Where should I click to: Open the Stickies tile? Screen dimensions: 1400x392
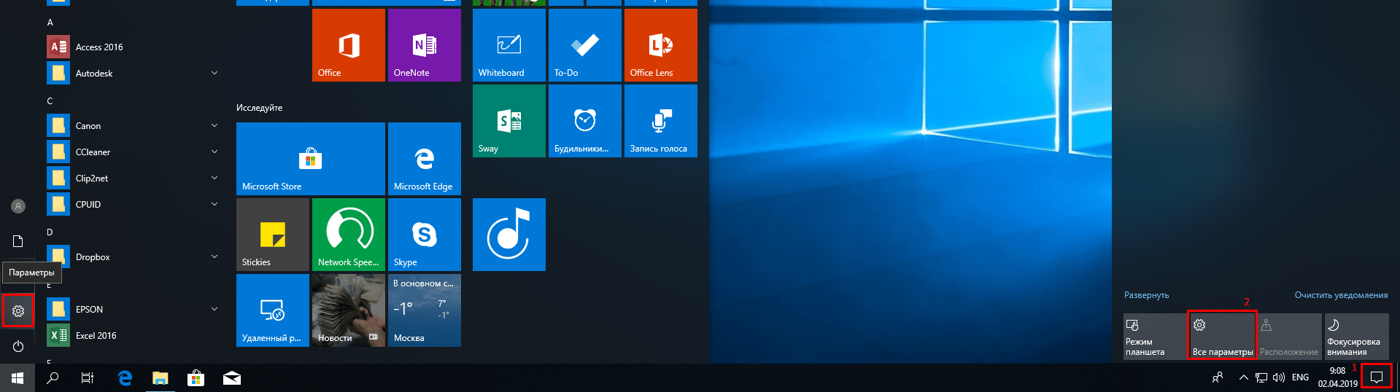tap(272, 235)
